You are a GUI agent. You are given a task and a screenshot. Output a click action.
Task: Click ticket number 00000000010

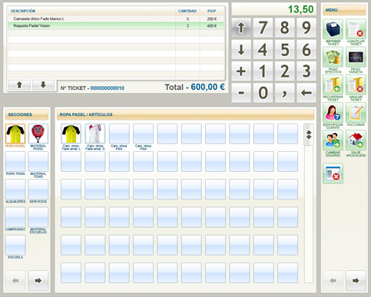(x=108, y=88)
